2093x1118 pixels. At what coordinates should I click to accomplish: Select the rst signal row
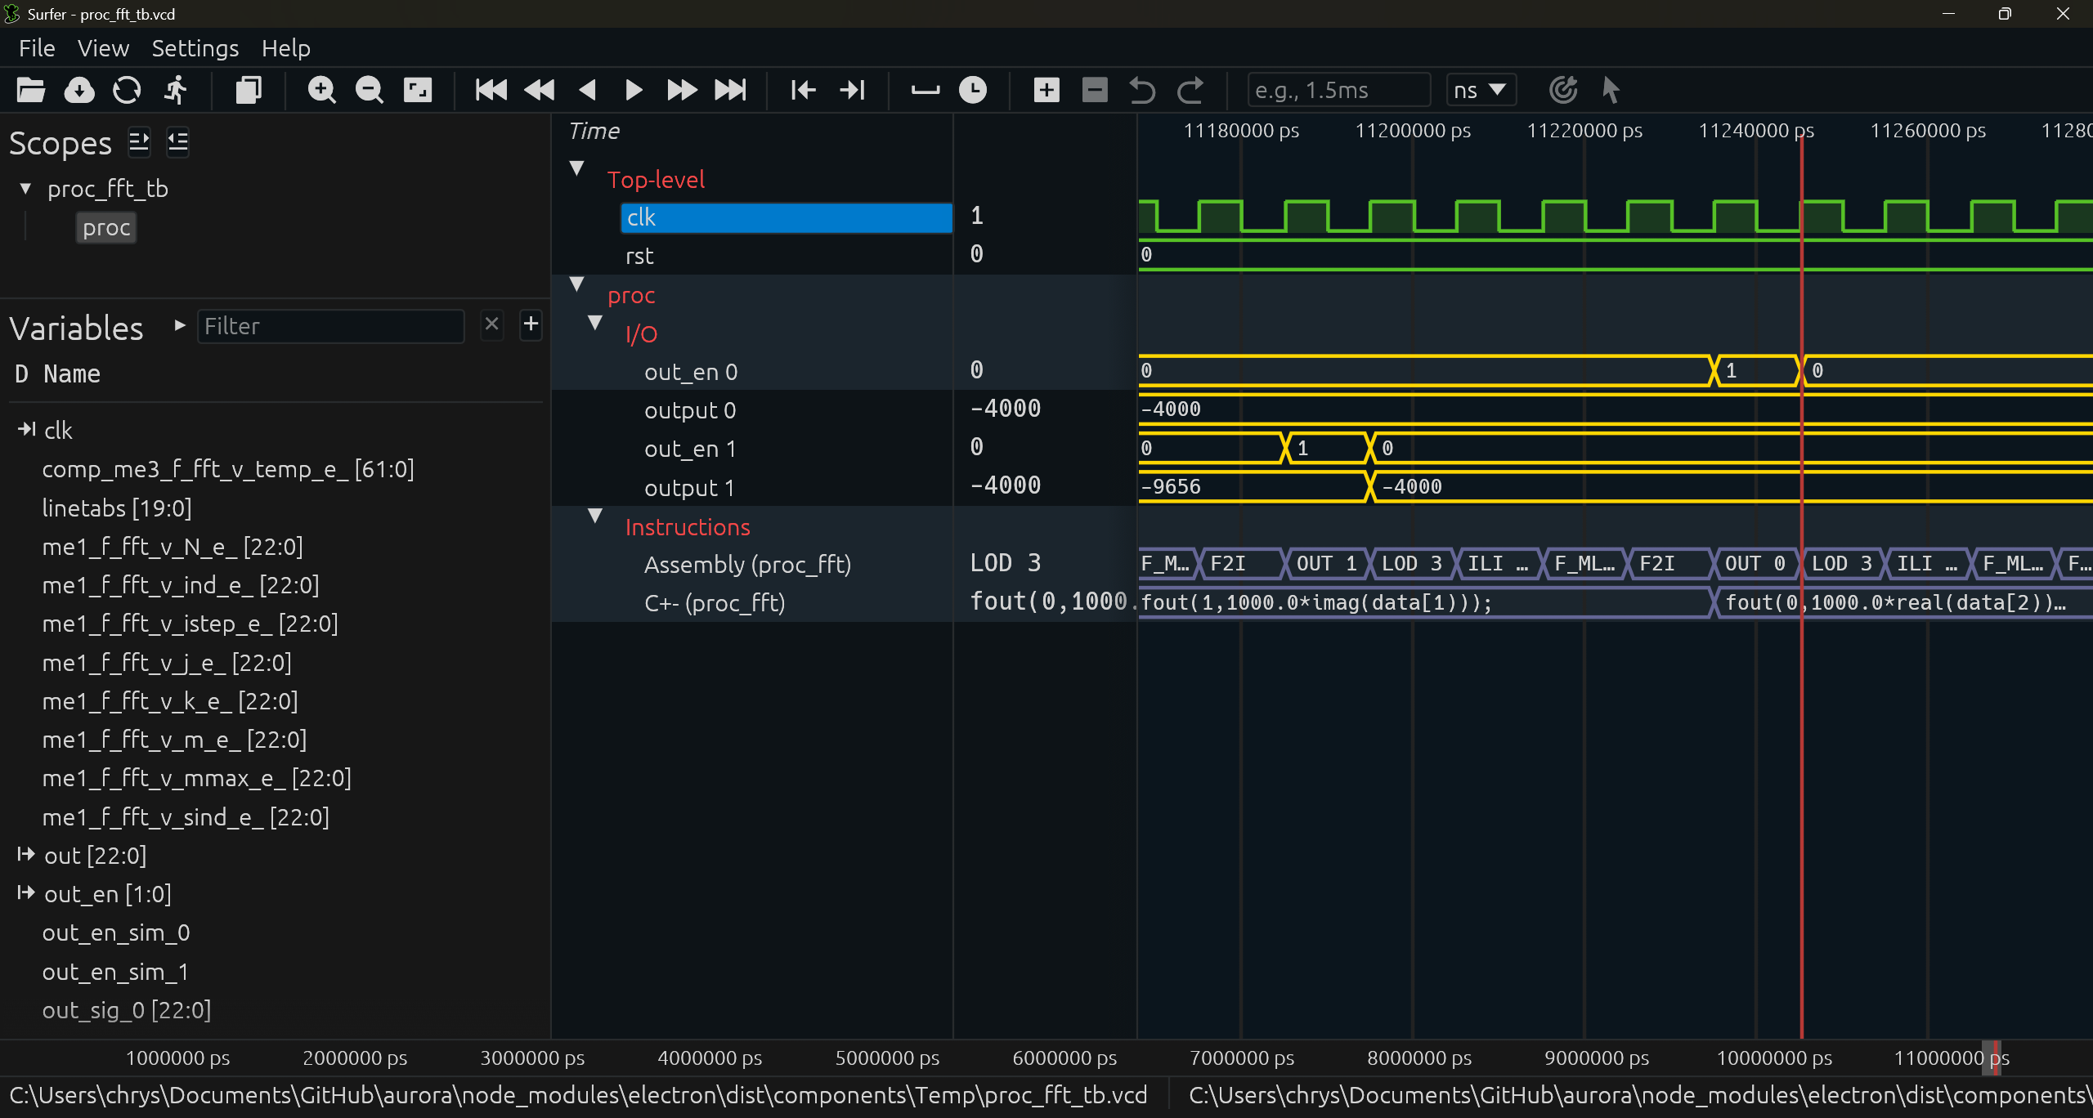coord(639,256)
